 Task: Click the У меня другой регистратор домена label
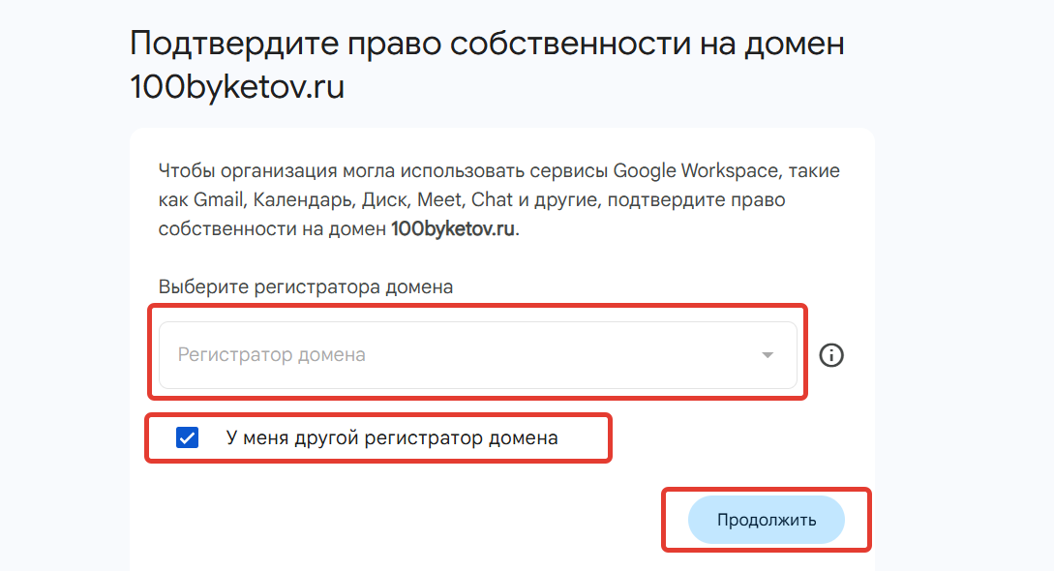pos(392,438)
